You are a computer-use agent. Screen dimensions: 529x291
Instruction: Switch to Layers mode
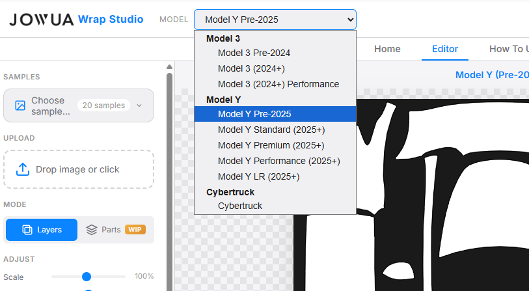tap(42, 230)
